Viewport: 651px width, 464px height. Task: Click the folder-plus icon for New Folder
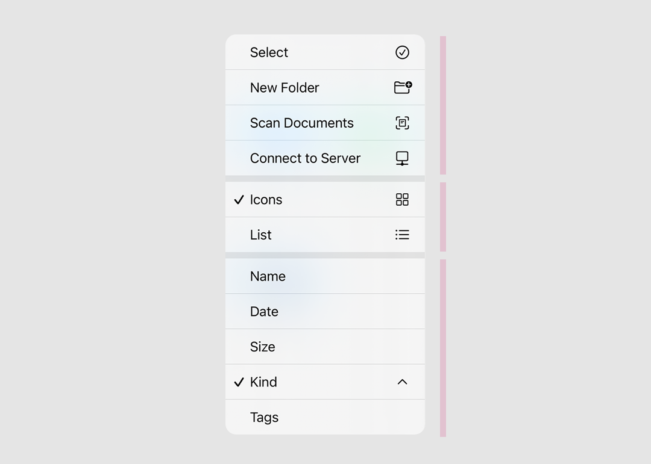(403, 87)
